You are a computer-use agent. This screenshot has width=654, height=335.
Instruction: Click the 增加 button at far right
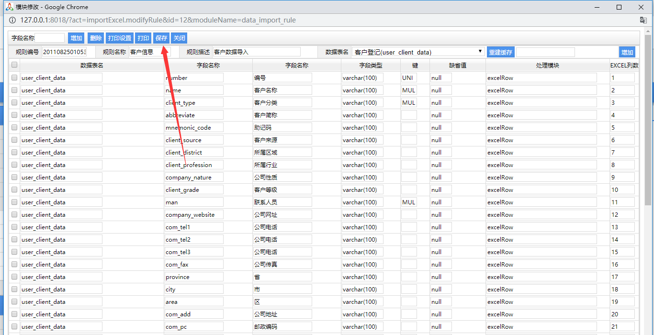pyautogui.click(x=627, y=52)
